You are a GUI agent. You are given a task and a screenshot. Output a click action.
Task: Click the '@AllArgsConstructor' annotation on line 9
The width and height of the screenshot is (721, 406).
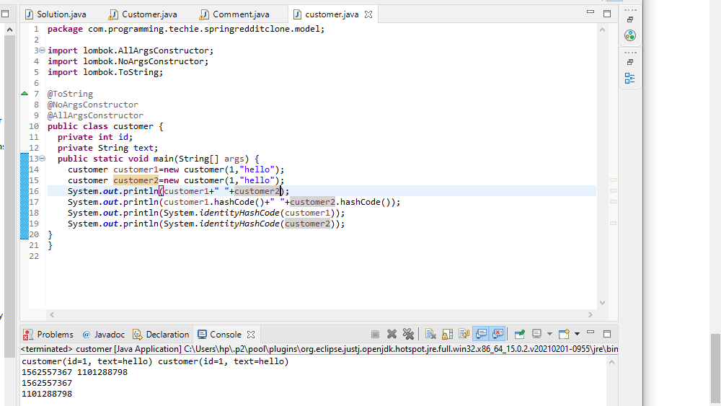(95, 115)
